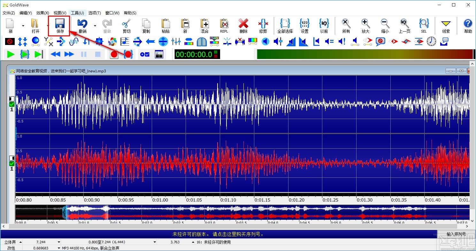Click the REPL replace icon
The width and height of the screenshot is (476, 251).
point(224,23)
